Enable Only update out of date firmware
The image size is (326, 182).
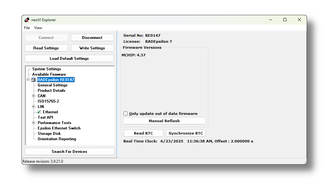126,114
